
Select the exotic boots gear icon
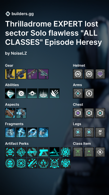coord(10,74)
